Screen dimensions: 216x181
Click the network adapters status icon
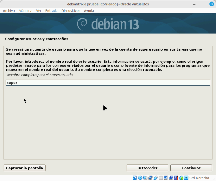tap(150, 178)
